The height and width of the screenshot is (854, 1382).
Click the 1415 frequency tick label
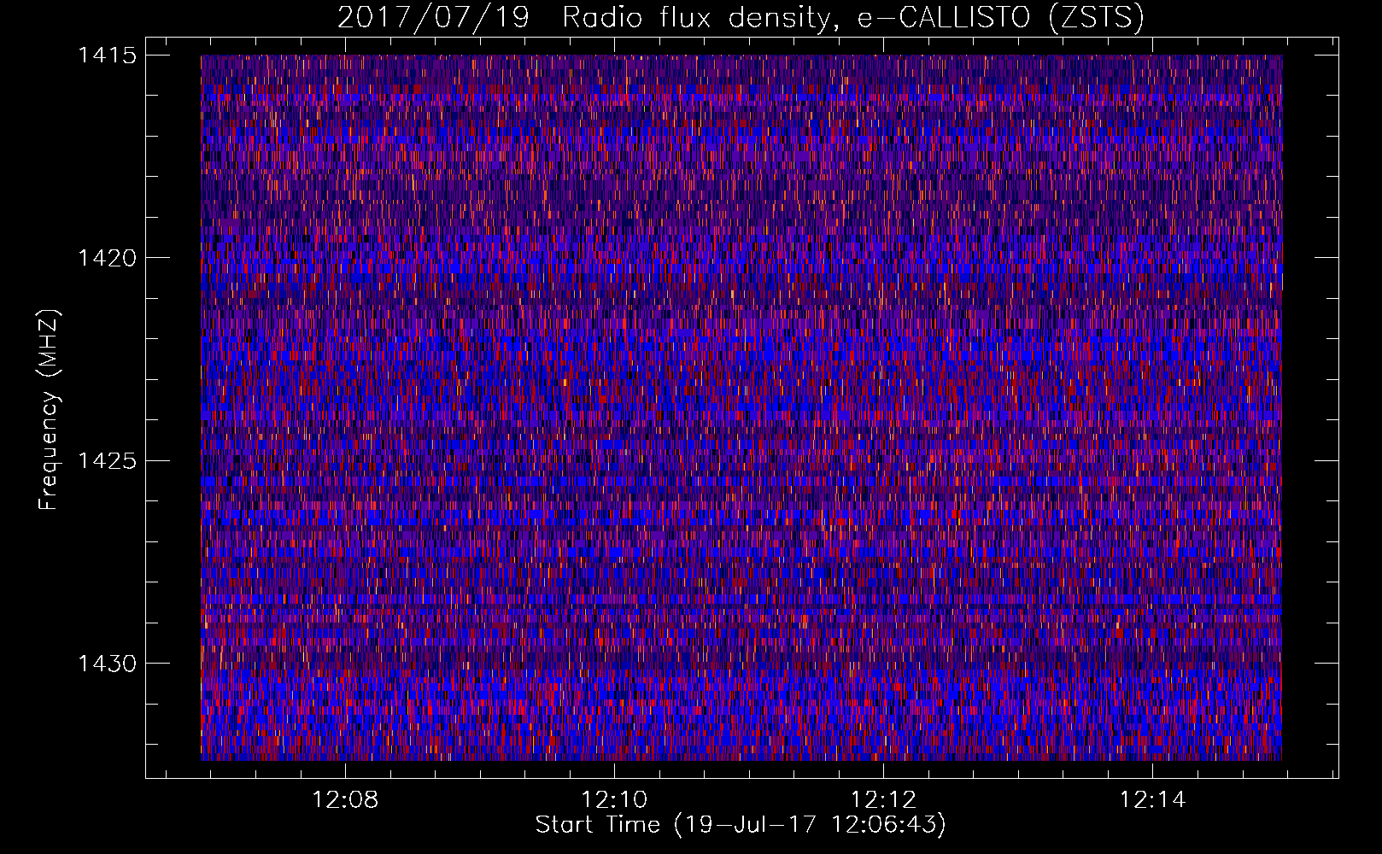106,56
